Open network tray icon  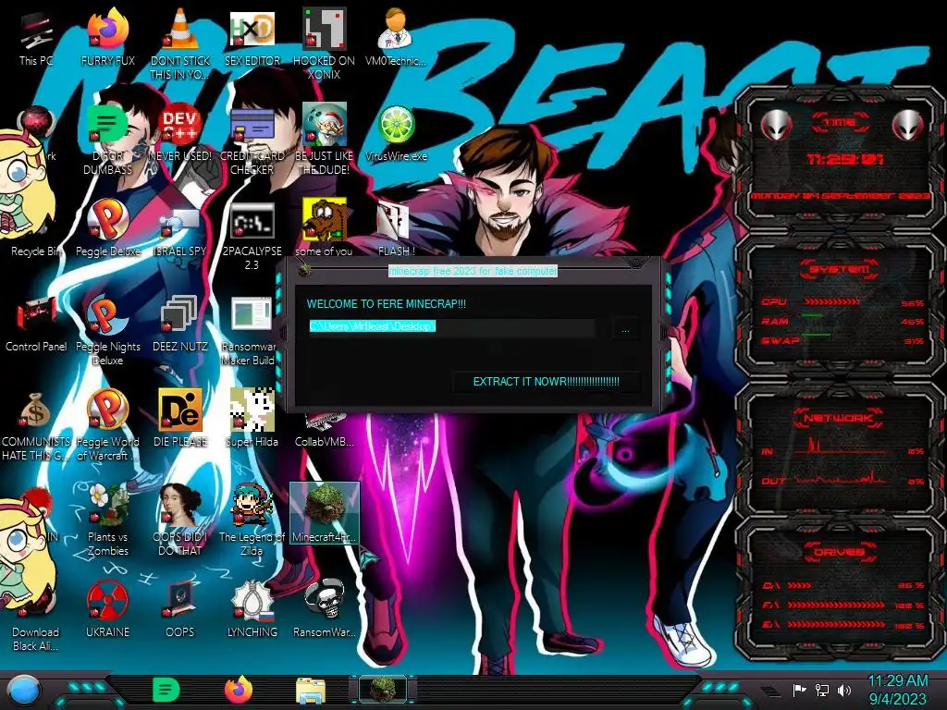[x=822, y=690]
